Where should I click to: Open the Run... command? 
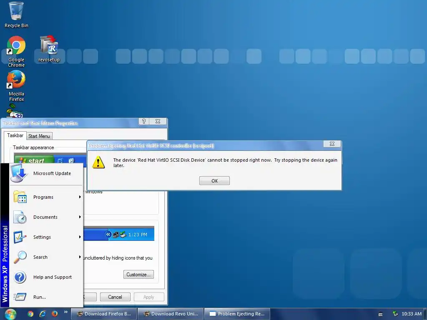[46, 297]
